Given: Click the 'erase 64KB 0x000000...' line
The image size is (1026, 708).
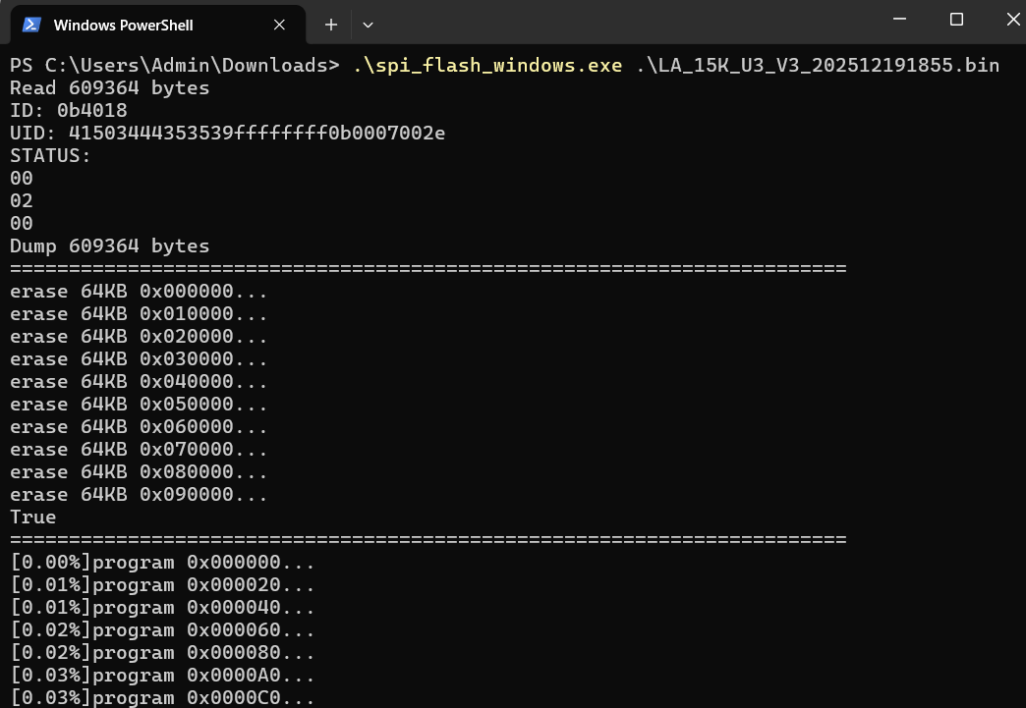Looking at the screenshot, I should pos(139,292).
